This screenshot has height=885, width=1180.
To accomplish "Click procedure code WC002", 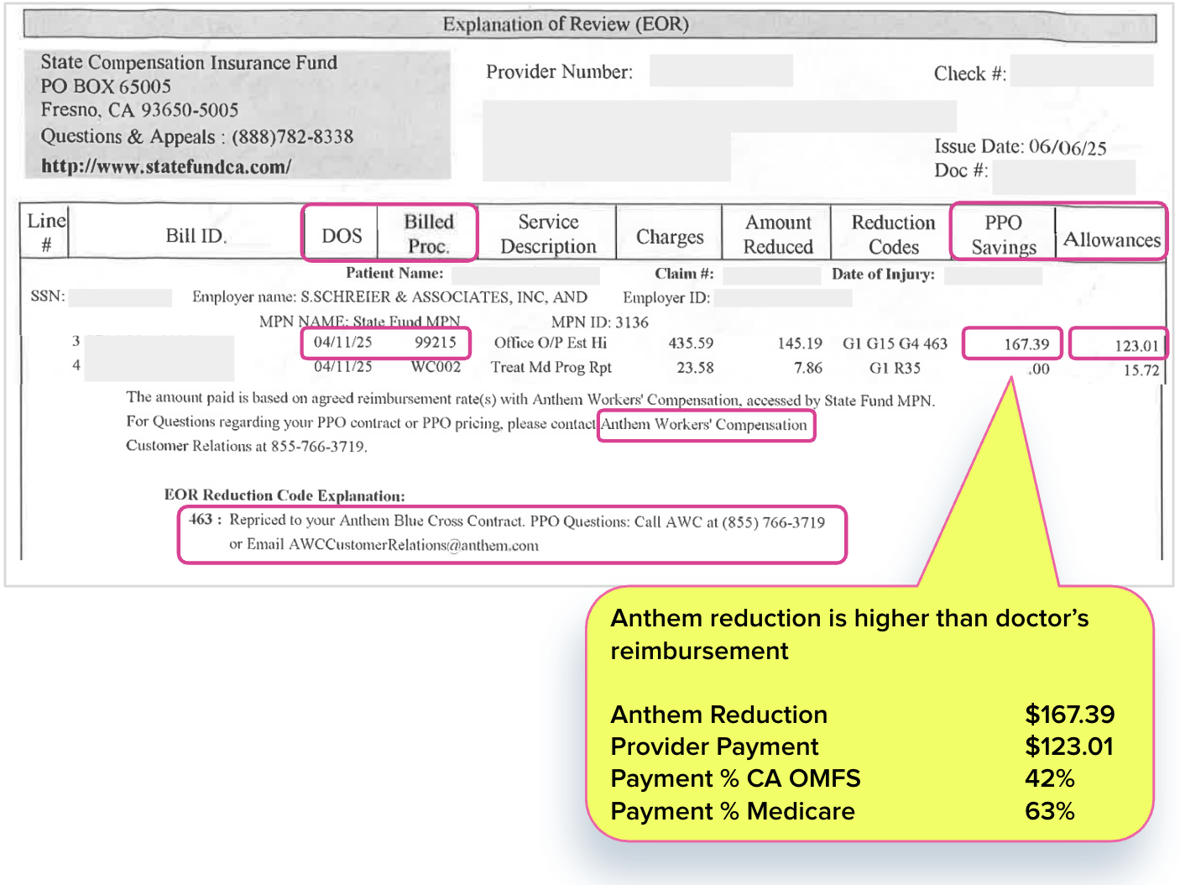I will 436,367.
